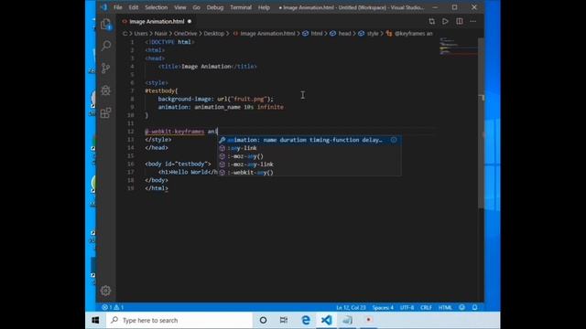Open the Selection menu
Viewport: 586px width, 329px height.
(x=157, y=7)
